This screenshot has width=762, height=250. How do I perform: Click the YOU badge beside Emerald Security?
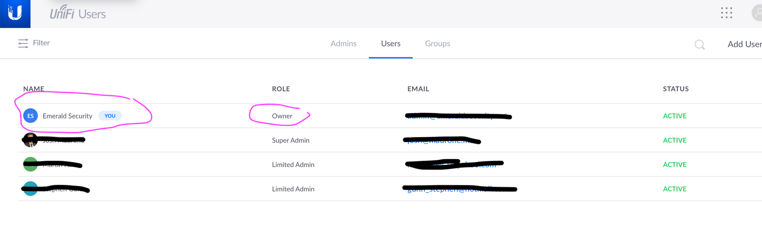point(110,116)
